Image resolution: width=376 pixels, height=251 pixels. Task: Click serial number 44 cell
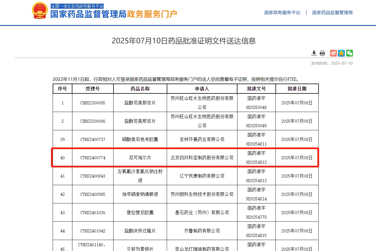click(63, 231)
